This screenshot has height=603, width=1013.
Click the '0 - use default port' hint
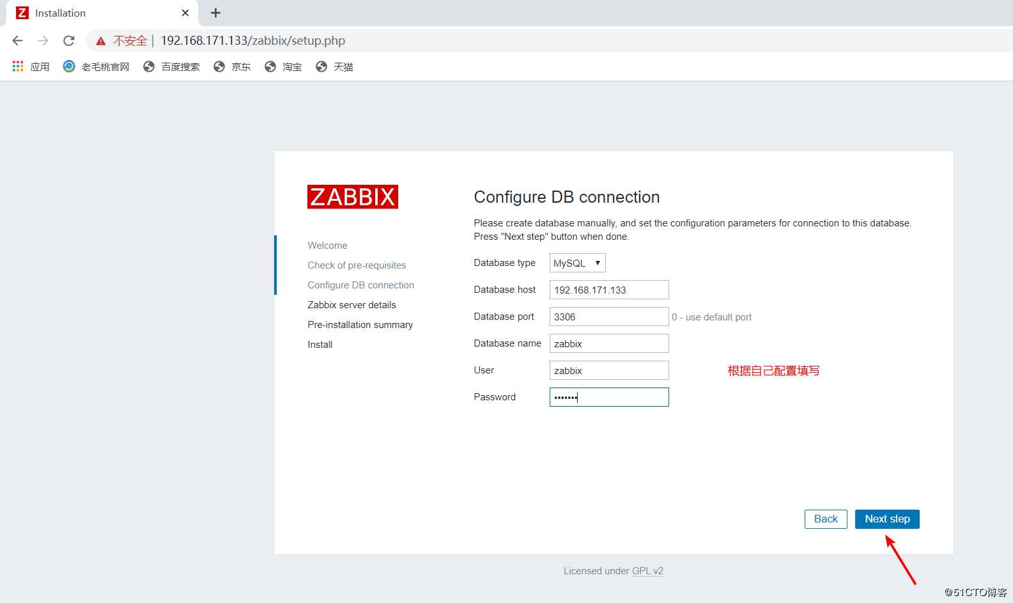point(711,317)
